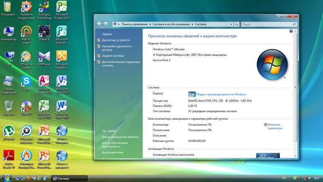
Task: Click Защита системы link
Action: coord(113,56)
